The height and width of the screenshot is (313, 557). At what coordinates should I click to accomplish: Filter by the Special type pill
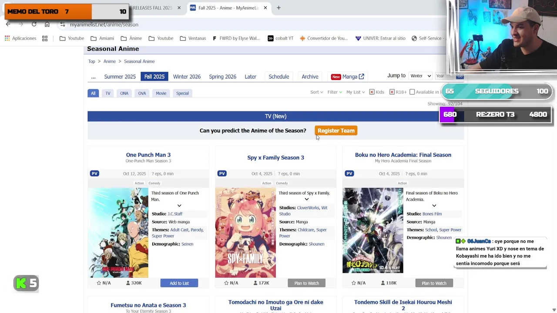(x=182, y=93)
